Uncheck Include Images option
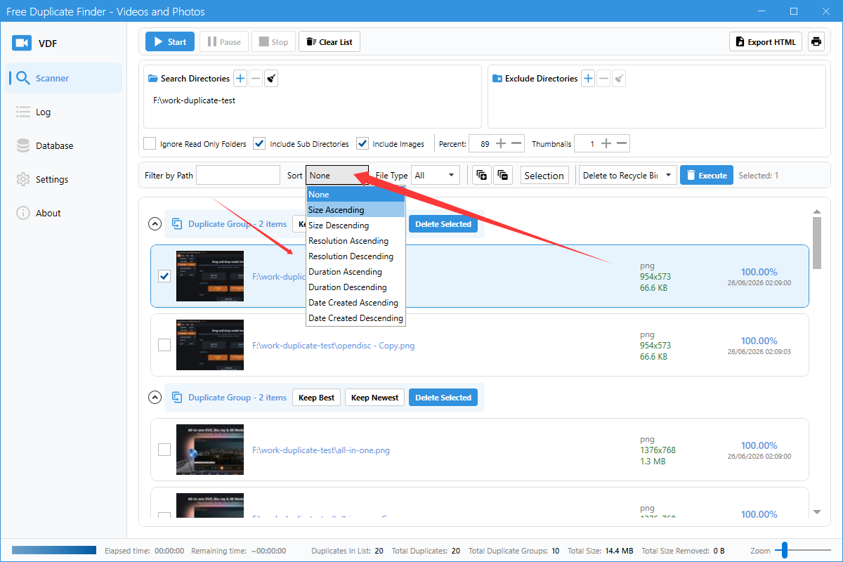Viewport: 843px width, 562px height. [362, 144]
